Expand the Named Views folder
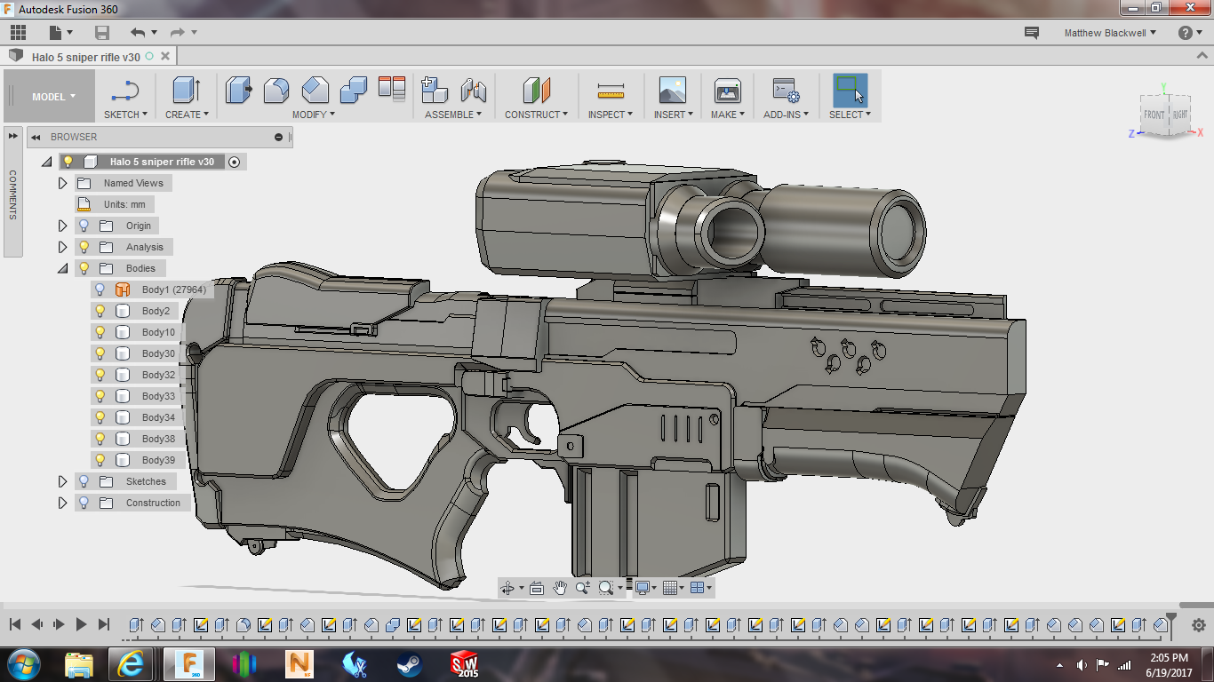Viewport: 1214px width, 682px height. (62, 183)
